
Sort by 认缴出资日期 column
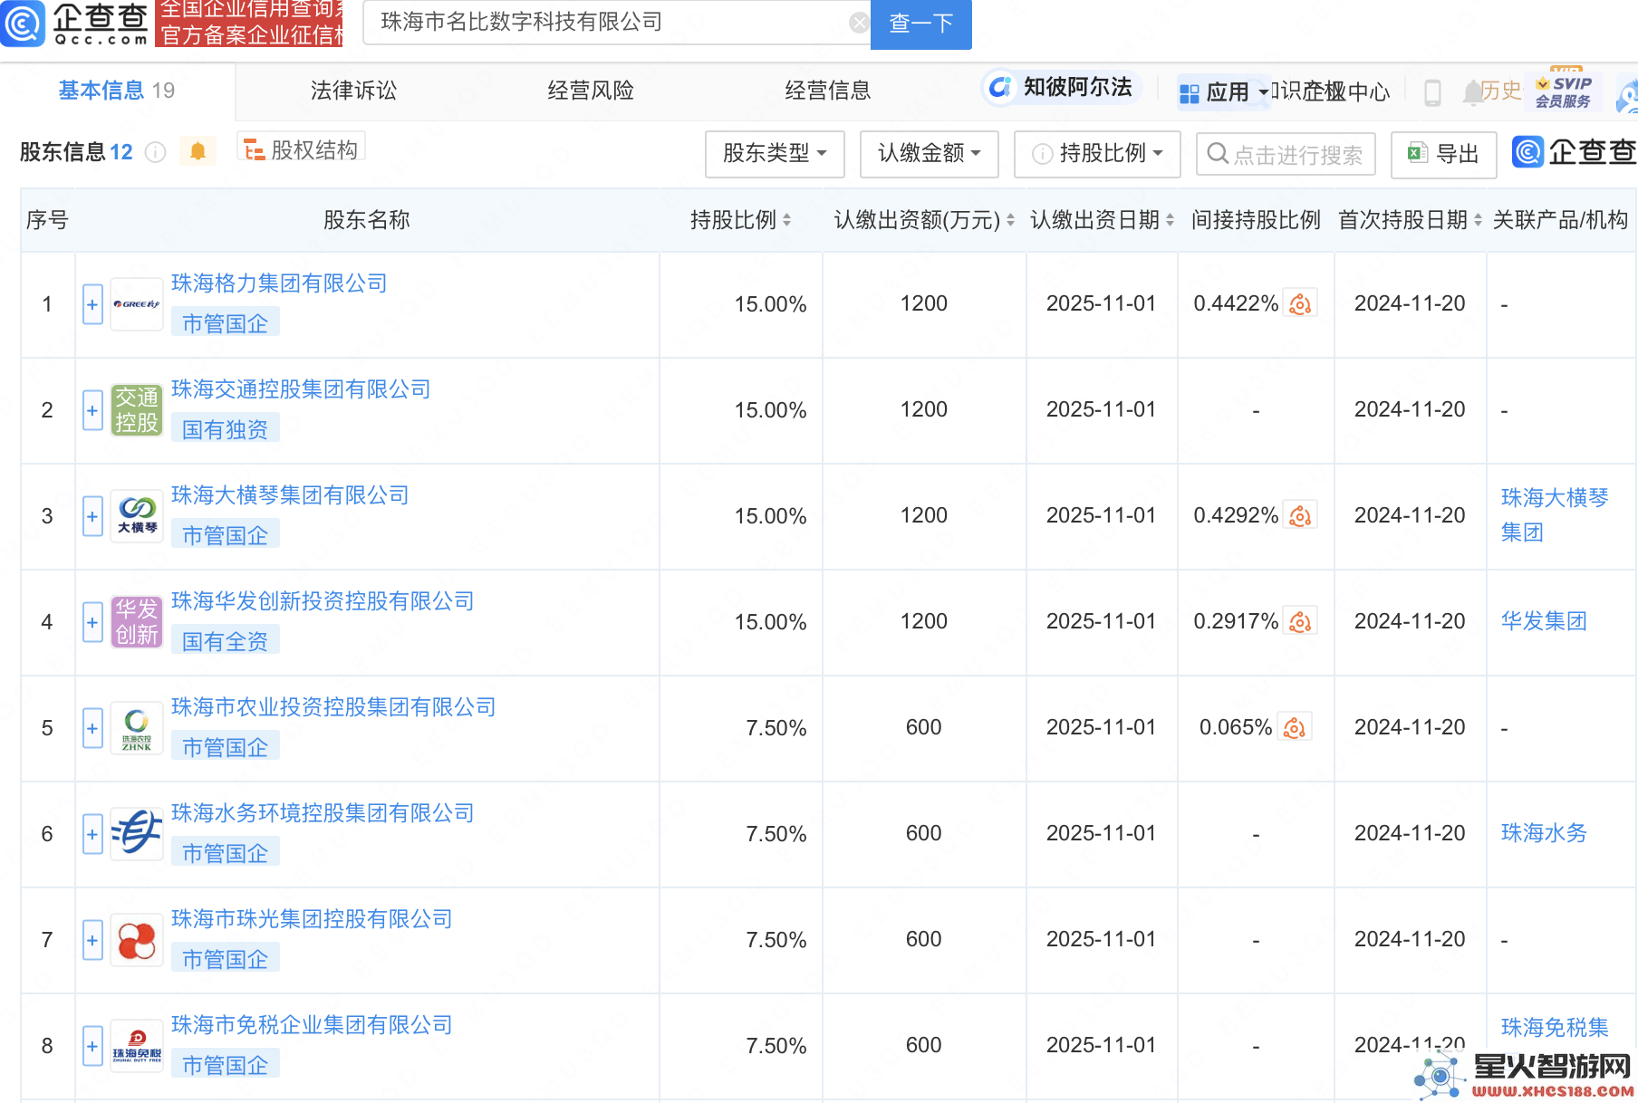1170,220
